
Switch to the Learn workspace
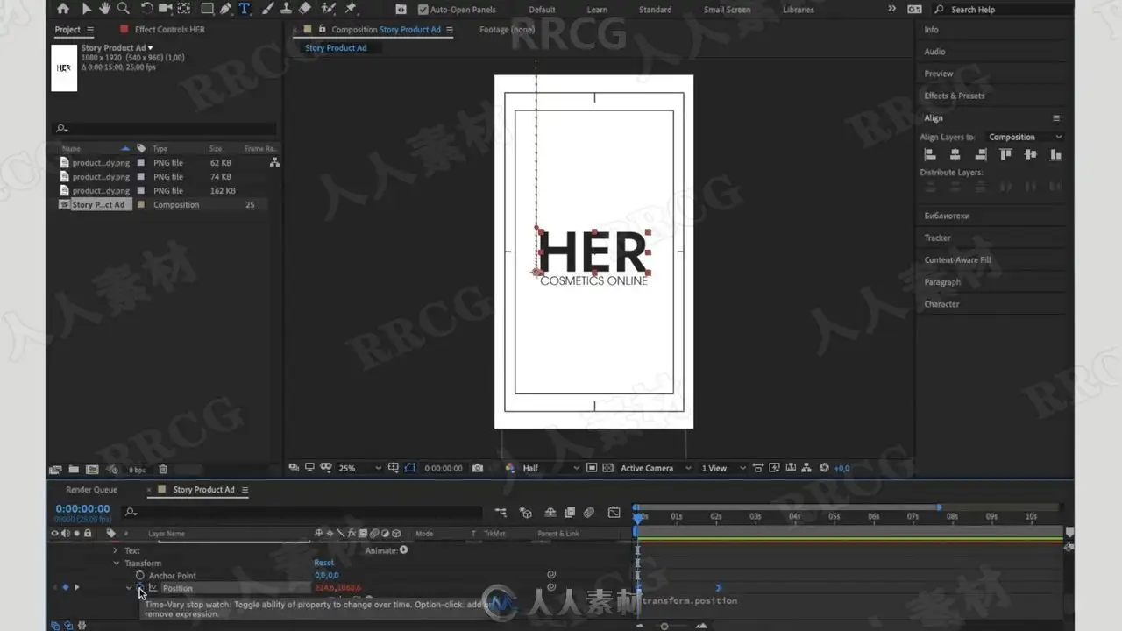pos(597,10)
